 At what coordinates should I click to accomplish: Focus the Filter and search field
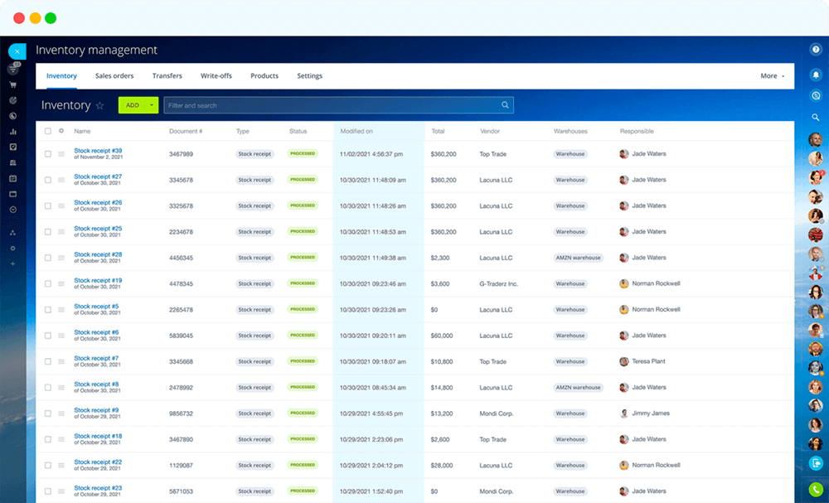point(332,105)
